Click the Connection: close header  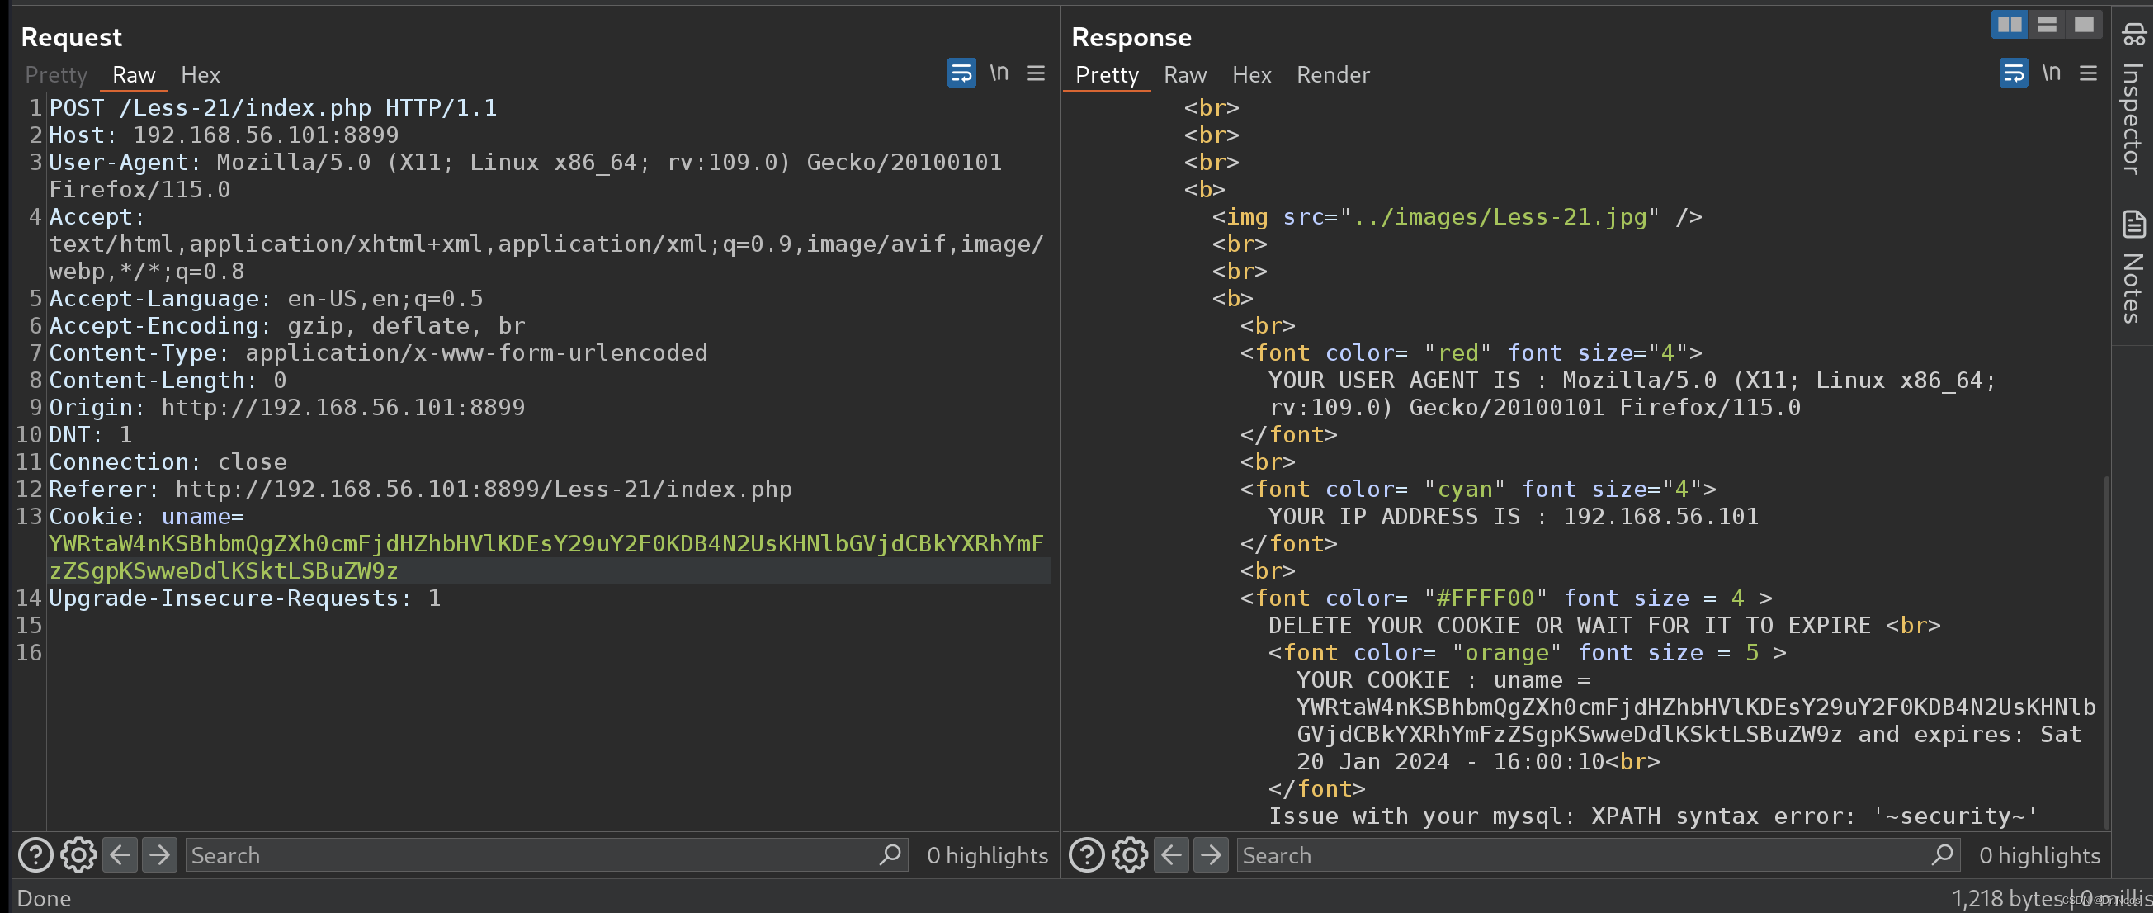pos(168,461)
